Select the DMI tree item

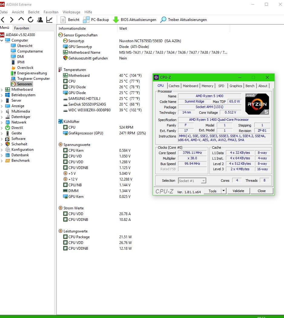(21, 57)
